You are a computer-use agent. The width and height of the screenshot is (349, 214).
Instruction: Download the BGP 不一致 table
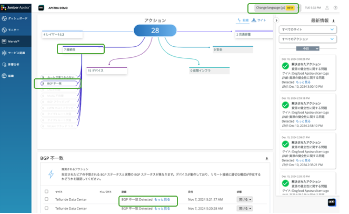[266, 158]
